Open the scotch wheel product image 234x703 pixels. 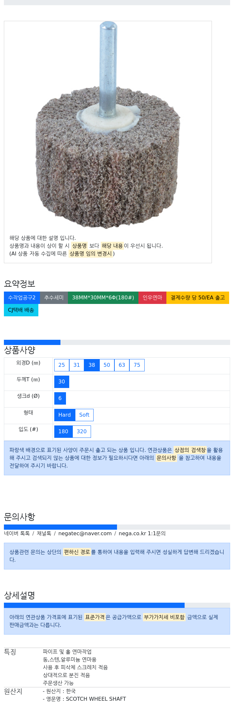(x=108, y=125)
